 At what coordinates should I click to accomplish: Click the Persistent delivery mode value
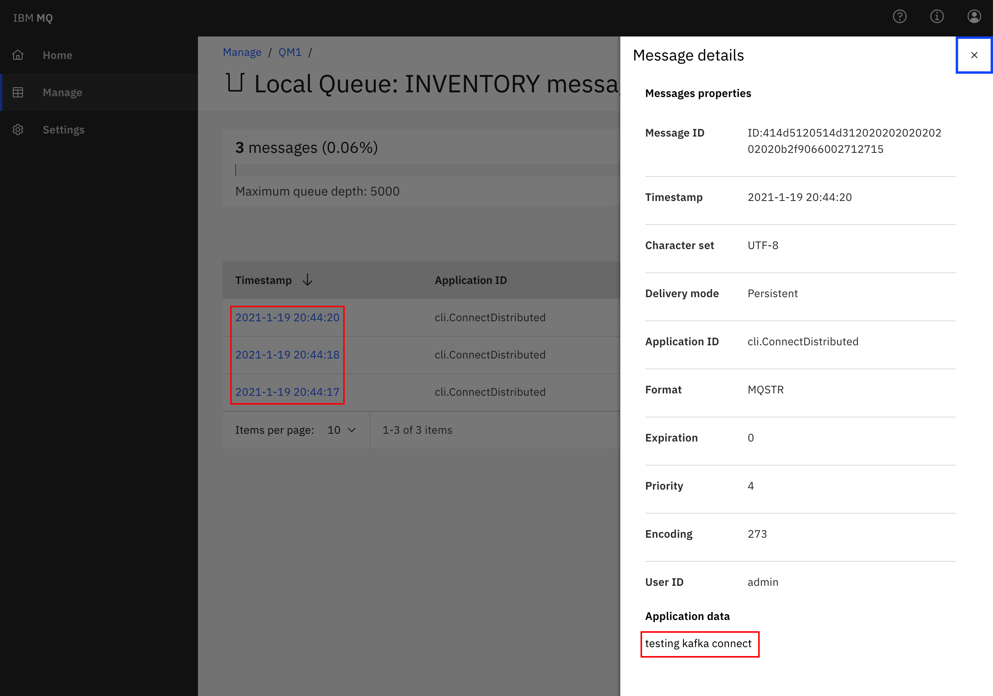tap(773, 293)
